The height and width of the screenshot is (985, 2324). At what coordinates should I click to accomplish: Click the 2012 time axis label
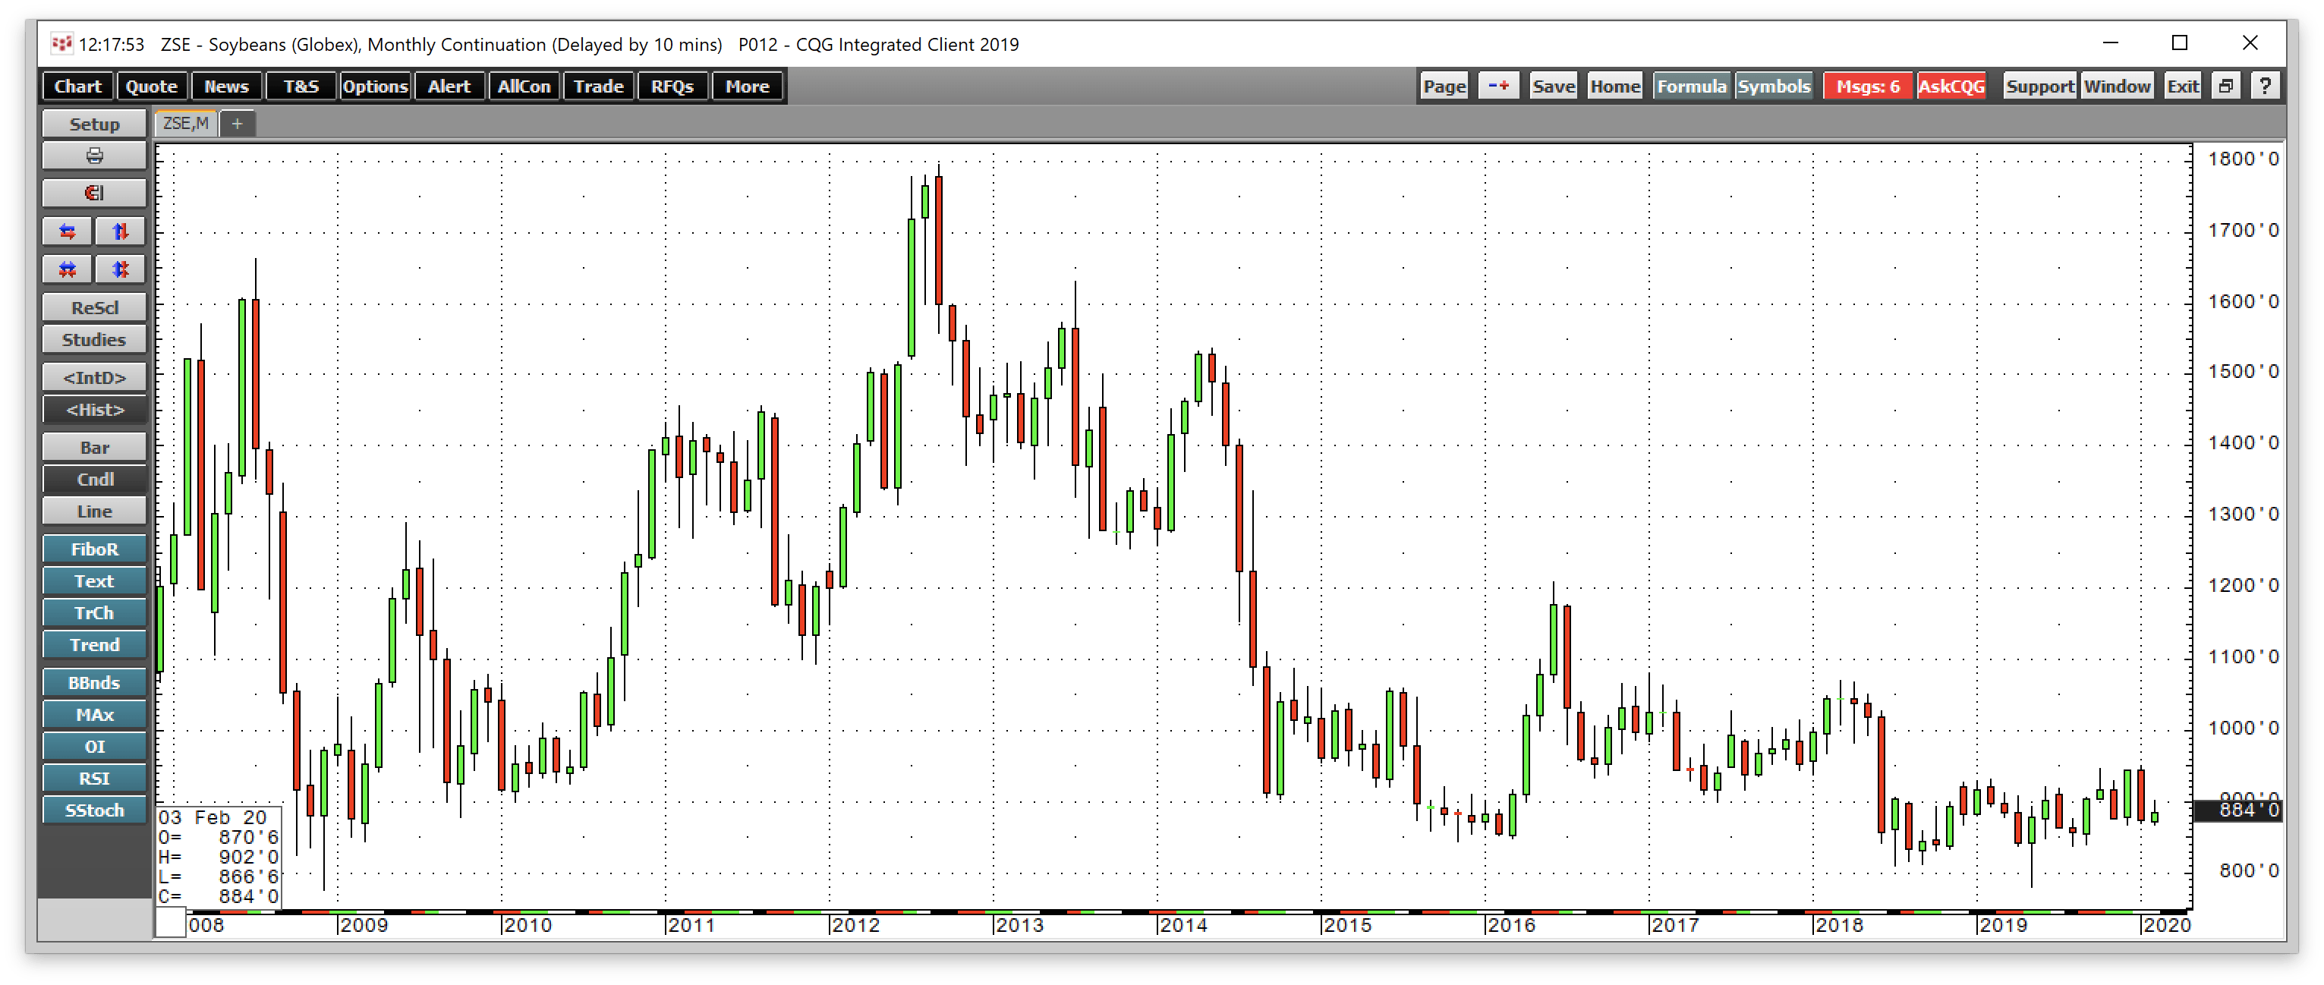click(x=856, y=924)
